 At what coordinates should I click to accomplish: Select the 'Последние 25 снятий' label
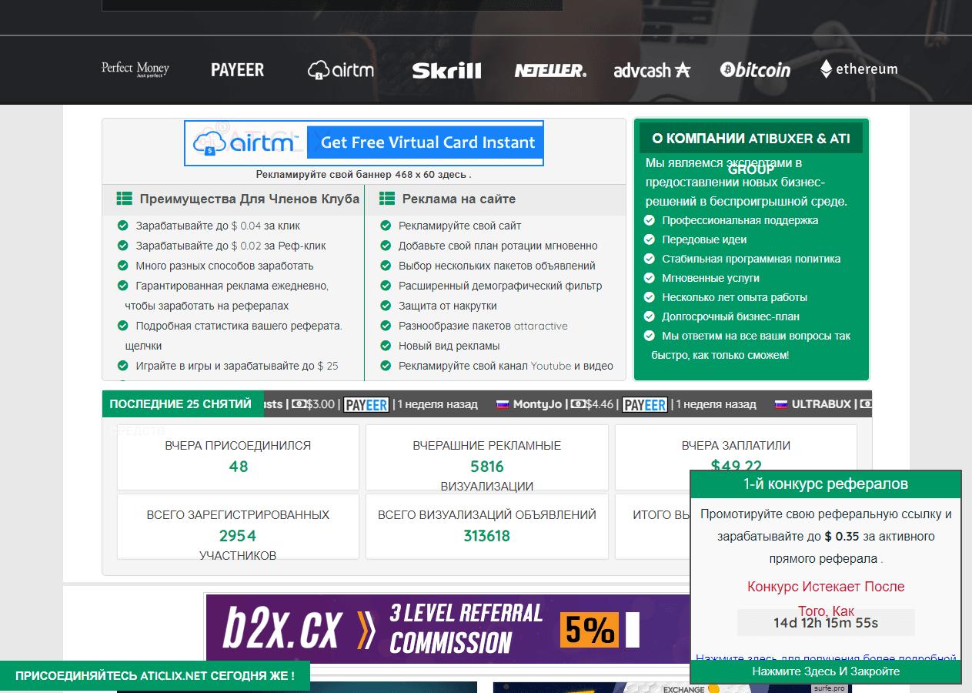[180, 404]
